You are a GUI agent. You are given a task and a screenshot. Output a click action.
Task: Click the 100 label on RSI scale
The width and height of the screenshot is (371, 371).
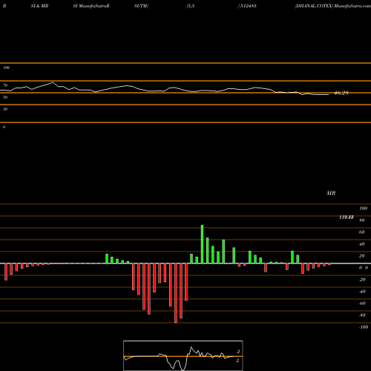point(6,68)
